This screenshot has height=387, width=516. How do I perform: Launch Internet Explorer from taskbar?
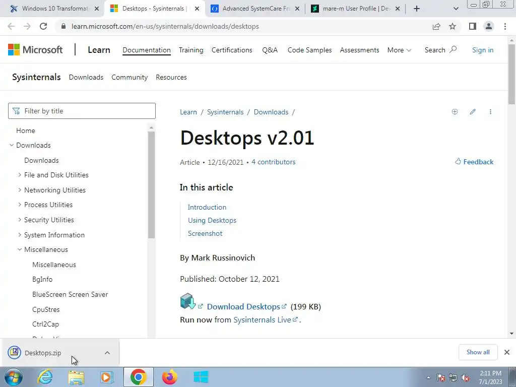click(x=45, y=377)
